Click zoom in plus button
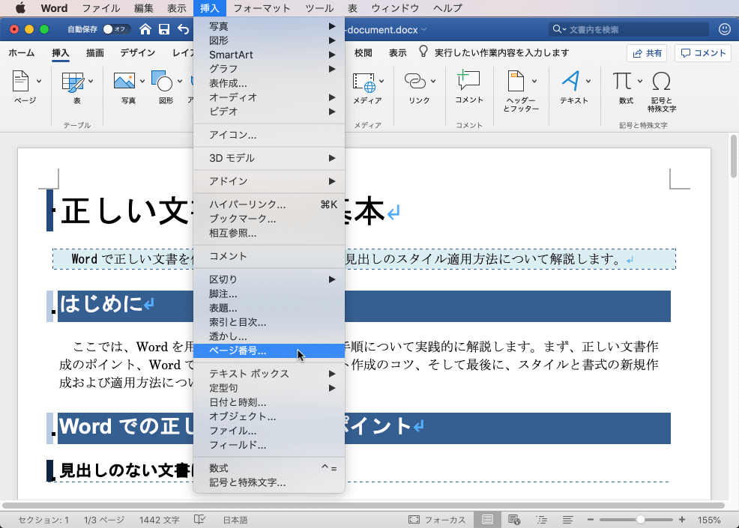739x528 pixels. [x=682, y=520]
